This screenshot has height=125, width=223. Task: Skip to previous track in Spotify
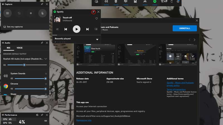tap(66, 29)
